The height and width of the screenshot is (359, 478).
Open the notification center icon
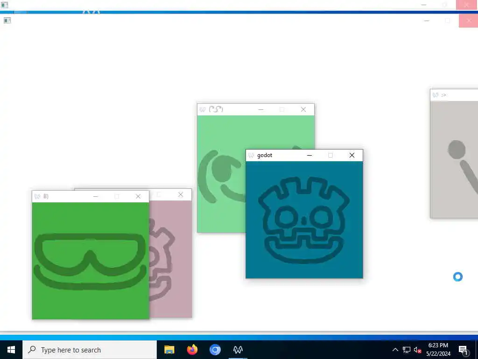coord(463,350)
